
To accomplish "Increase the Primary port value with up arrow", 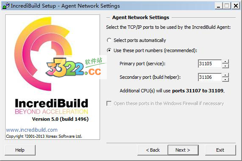I will coord(225,61).
